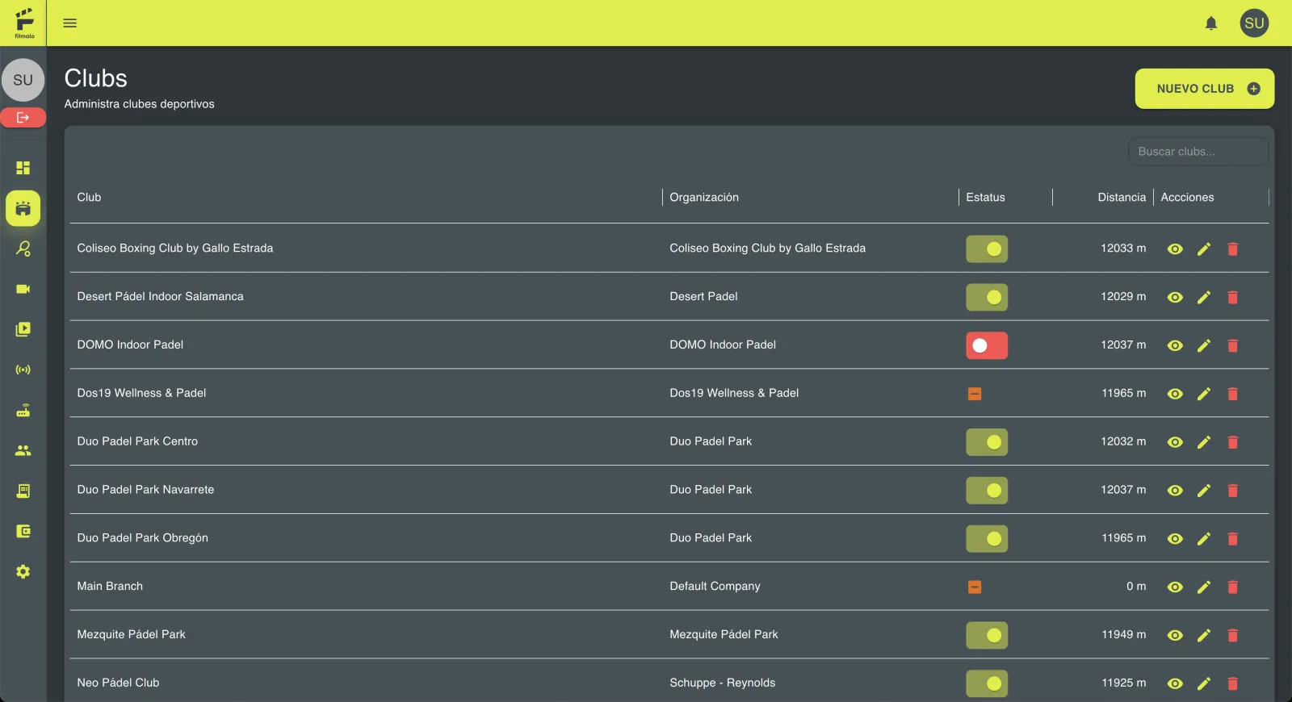
Task: Open the users group icon in sidebar
Action: tap(23, 450)
